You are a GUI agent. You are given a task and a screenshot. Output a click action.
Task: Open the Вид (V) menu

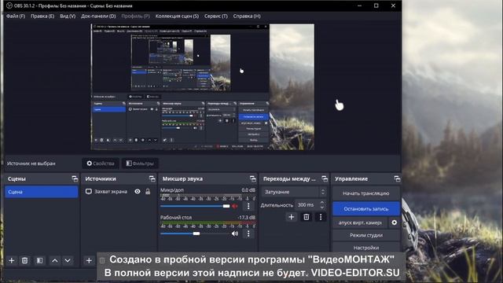point(68,16)
